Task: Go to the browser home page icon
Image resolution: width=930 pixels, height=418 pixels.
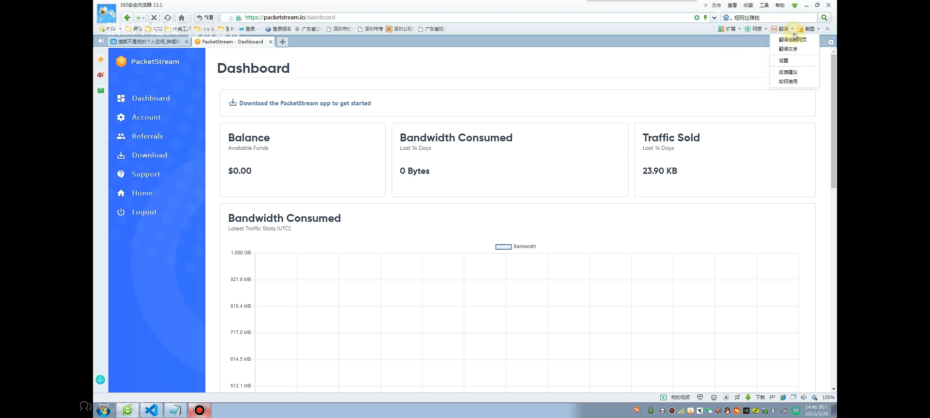Action: click(x=181, y=17)
